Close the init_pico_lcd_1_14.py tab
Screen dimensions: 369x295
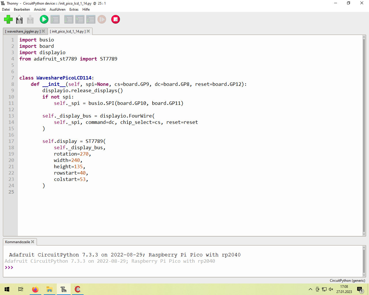coord(88,31)
